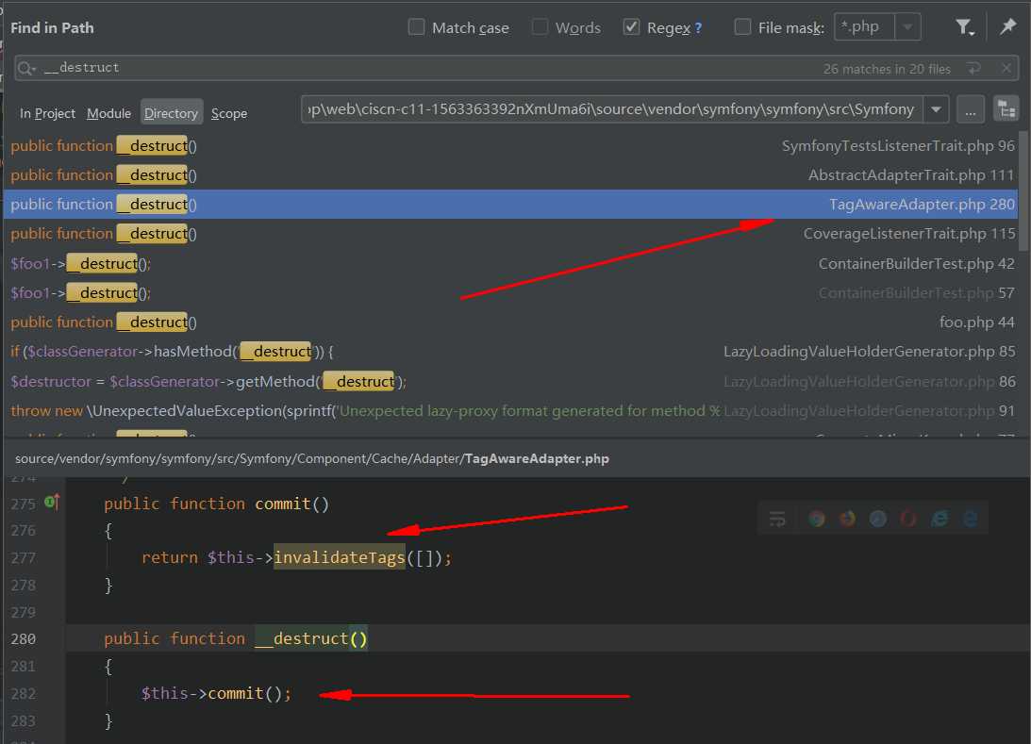1031x744 pixels.
Task: Click the directory path text field
Action: (612, 109)
